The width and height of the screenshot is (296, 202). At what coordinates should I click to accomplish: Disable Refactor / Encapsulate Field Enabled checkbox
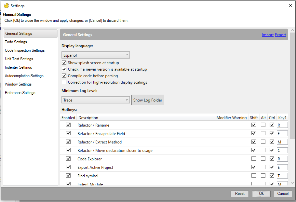[x=68, y=133]
